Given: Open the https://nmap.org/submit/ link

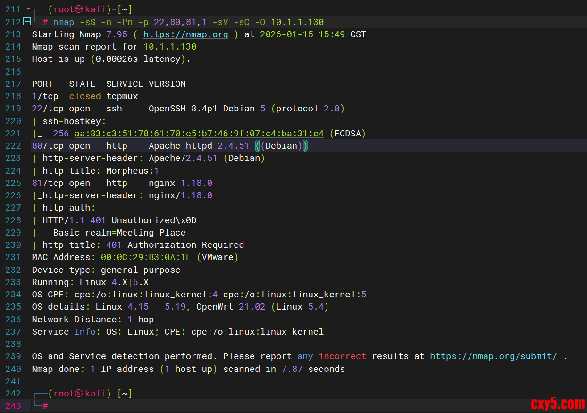Looking at the screenshot, I should pos(493,356).
